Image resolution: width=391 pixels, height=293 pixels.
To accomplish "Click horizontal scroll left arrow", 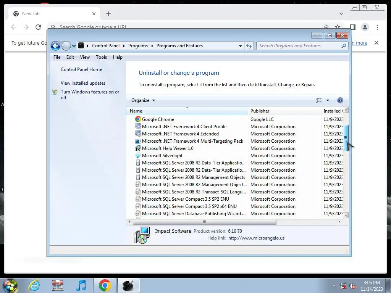I will [129, 222].
